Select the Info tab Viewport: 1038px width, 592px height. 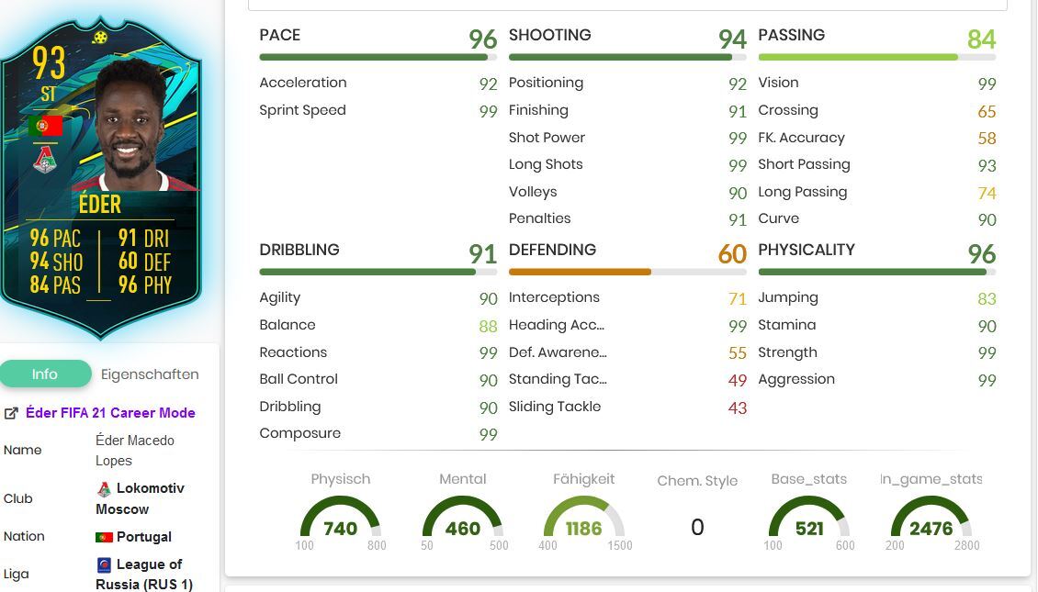45,374
